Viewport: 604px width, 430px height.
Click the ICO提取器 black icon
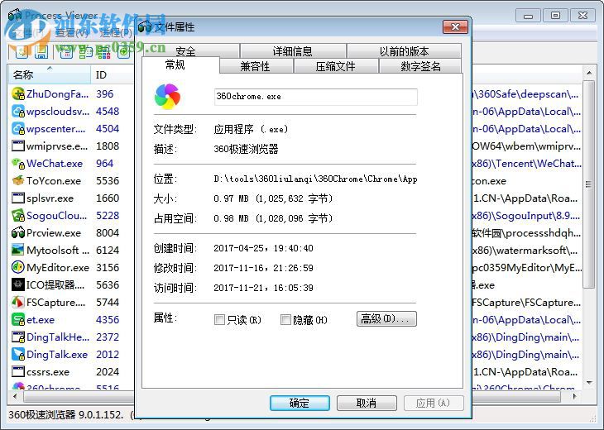coord(17,284)
